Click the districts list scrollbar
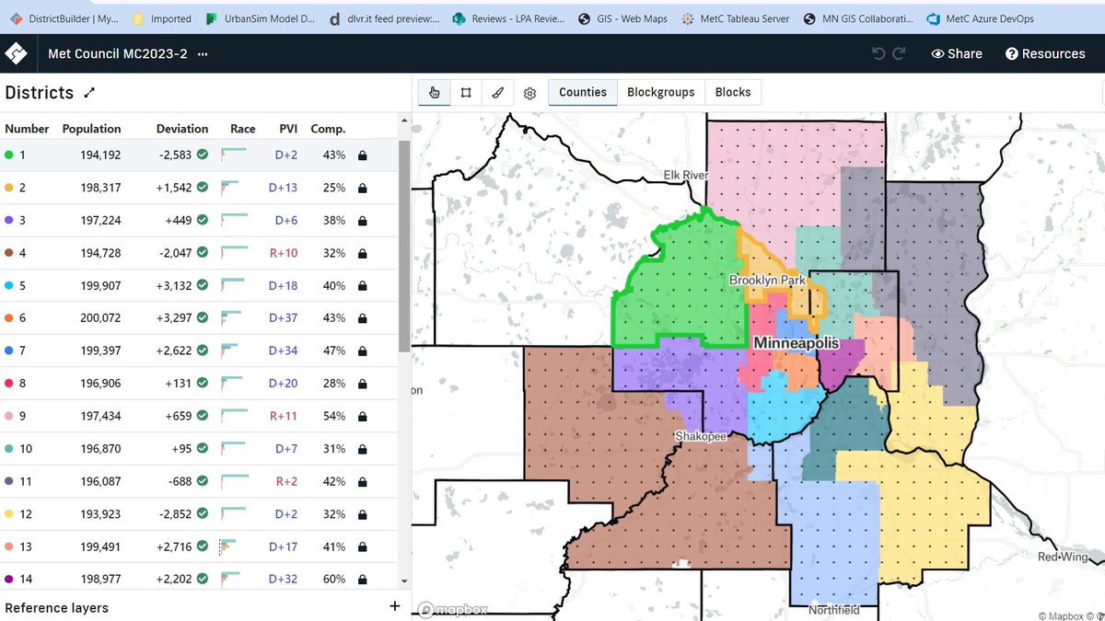This screenshot has width=1105, height=621. (x=403, y=246)
